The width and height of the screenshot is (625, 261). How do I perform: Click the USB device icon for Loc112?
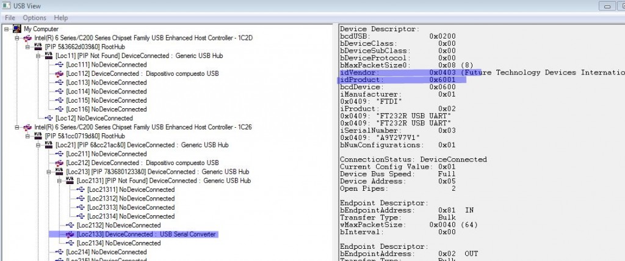click(x=59, y=73)
